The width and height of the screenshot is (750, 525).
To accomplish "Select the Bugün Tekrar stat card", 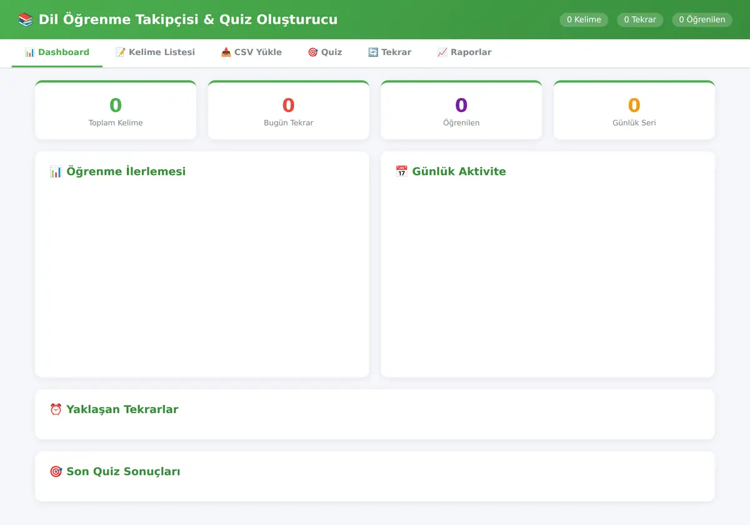I will 288,110.
